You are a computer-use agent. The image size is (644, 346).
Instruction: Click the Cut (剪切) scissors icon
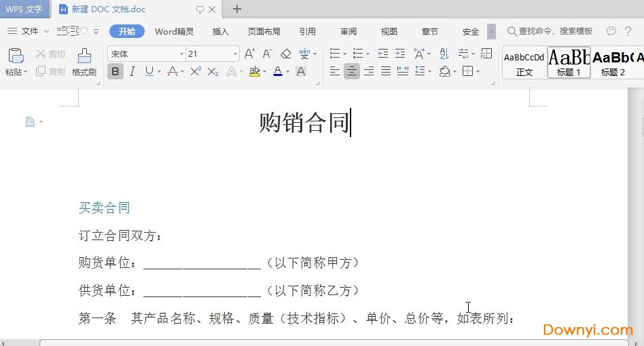pos(40,54)
